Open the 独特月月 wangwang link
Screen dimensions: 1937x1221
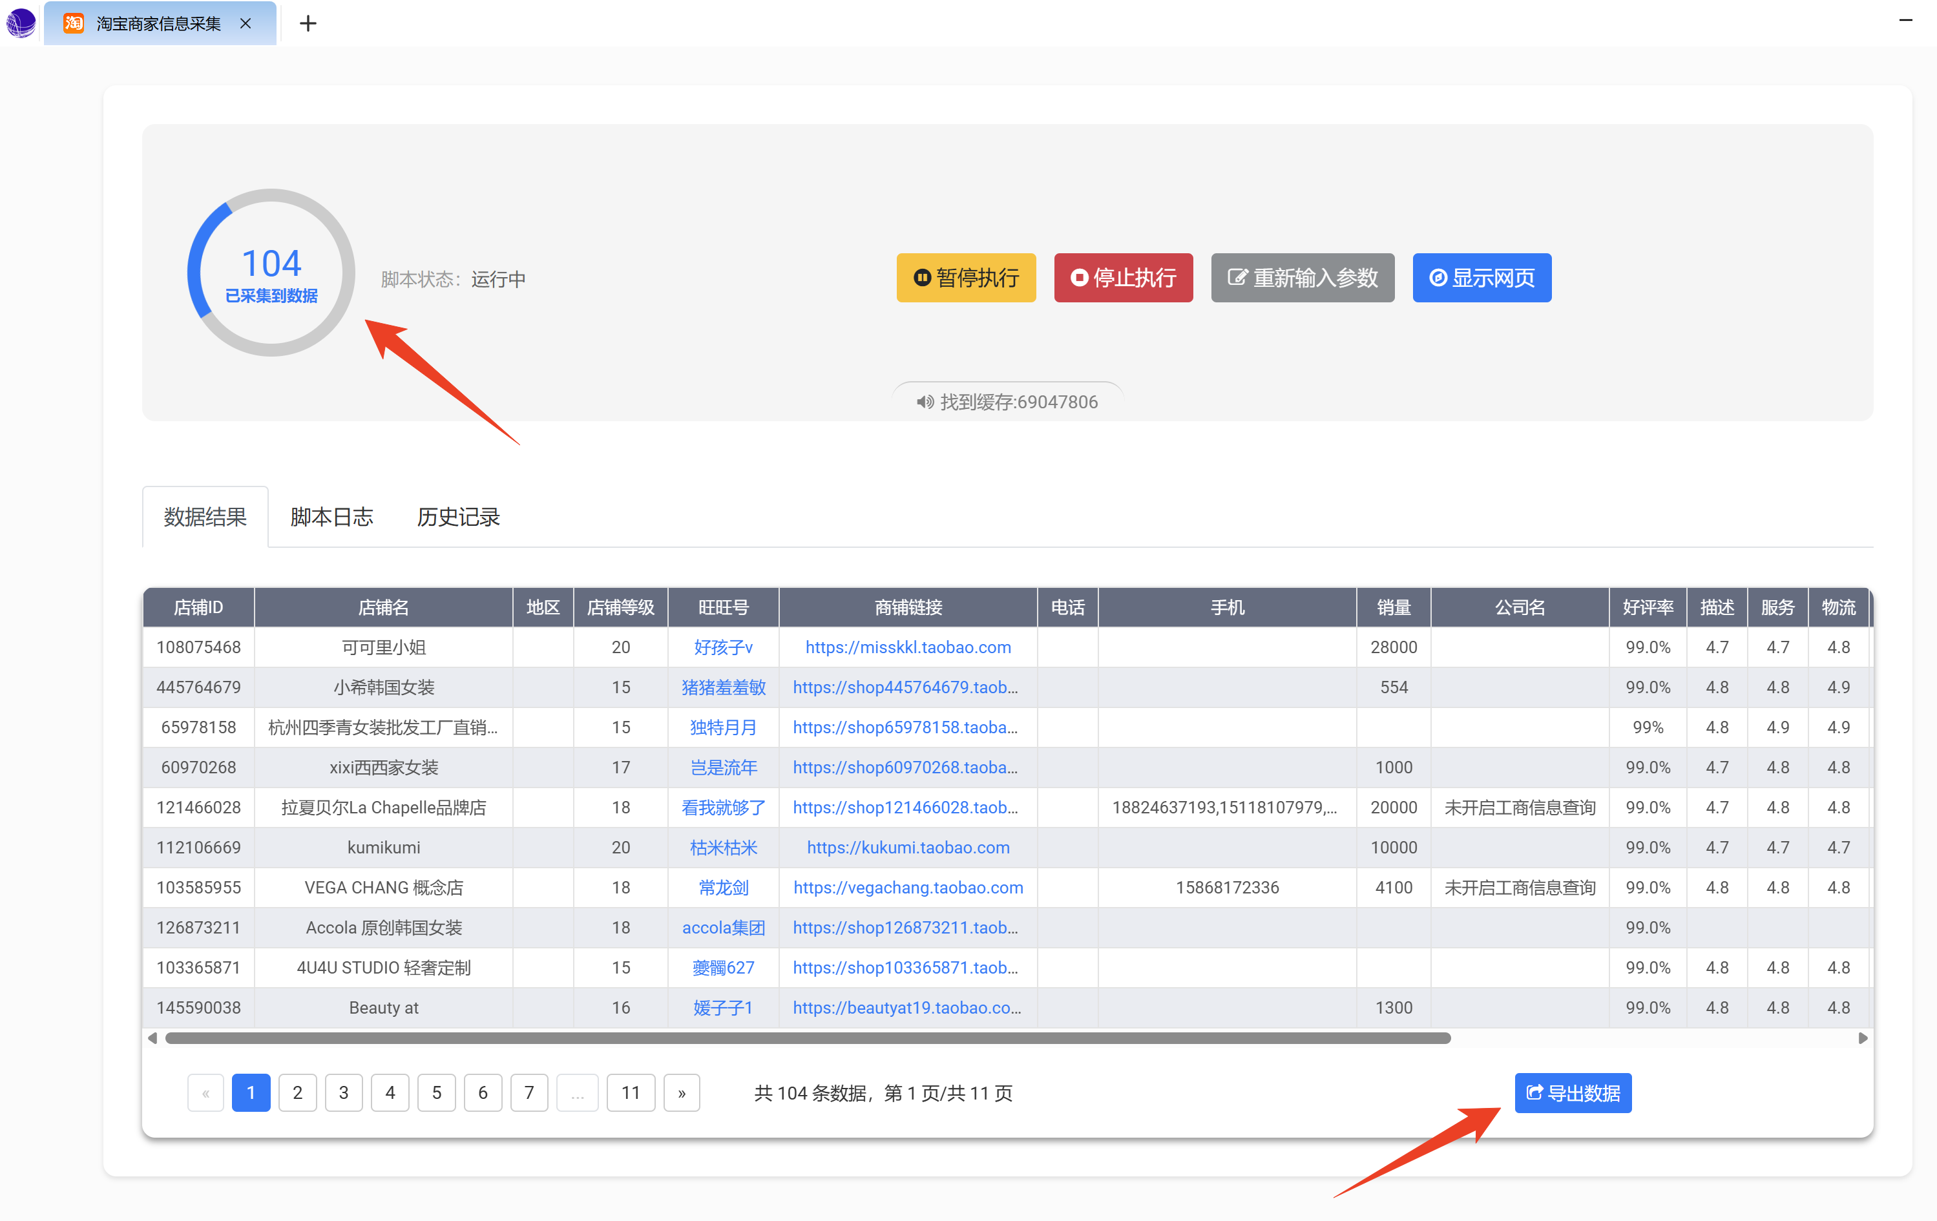pyautogui.click(x=723, y=728)
